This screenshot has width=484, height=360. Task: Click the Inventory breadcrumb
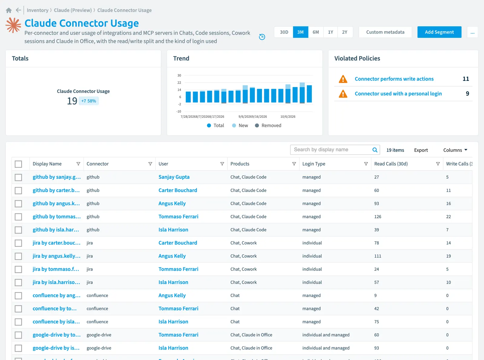[x=38, y=10]
